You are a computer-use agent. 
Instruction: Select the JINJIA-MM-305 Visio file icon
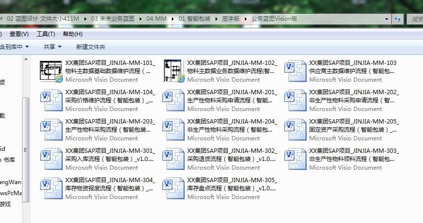[174, 188]
